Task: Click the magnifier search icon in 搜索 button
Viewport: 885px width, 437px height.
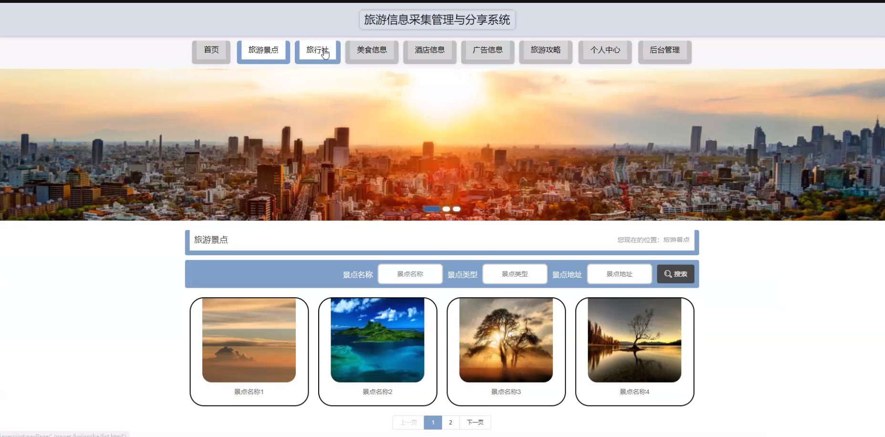Action: (x=666, y=273)
